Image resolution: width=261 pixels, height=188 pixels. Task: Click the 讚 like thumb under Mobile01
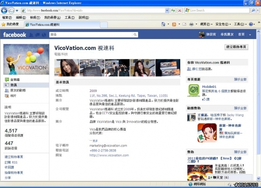point(206,99)
